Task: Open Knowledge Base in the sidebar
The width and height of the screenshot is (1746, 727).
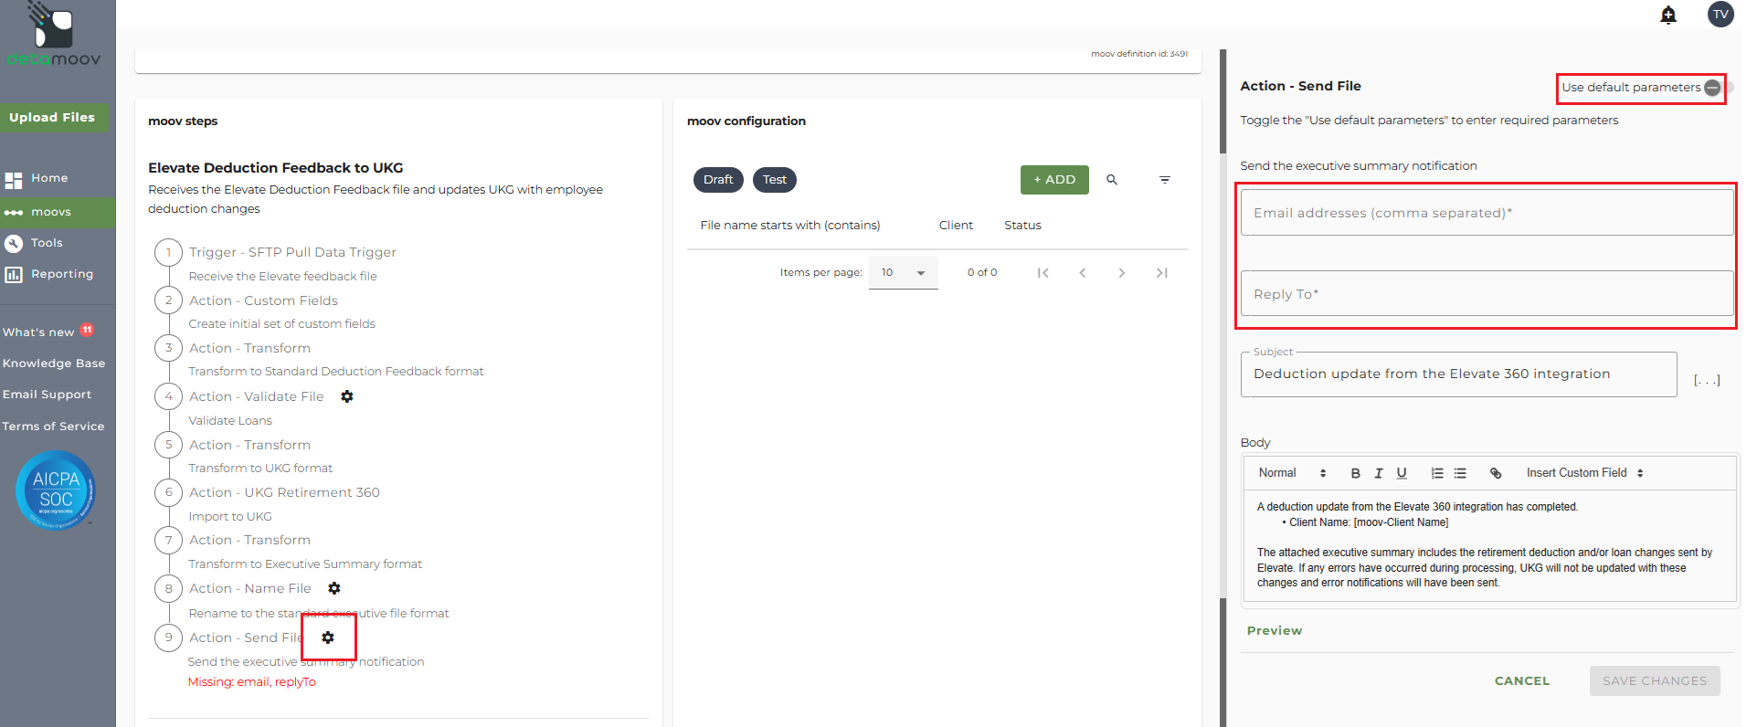Action: [x=54, y=363]
